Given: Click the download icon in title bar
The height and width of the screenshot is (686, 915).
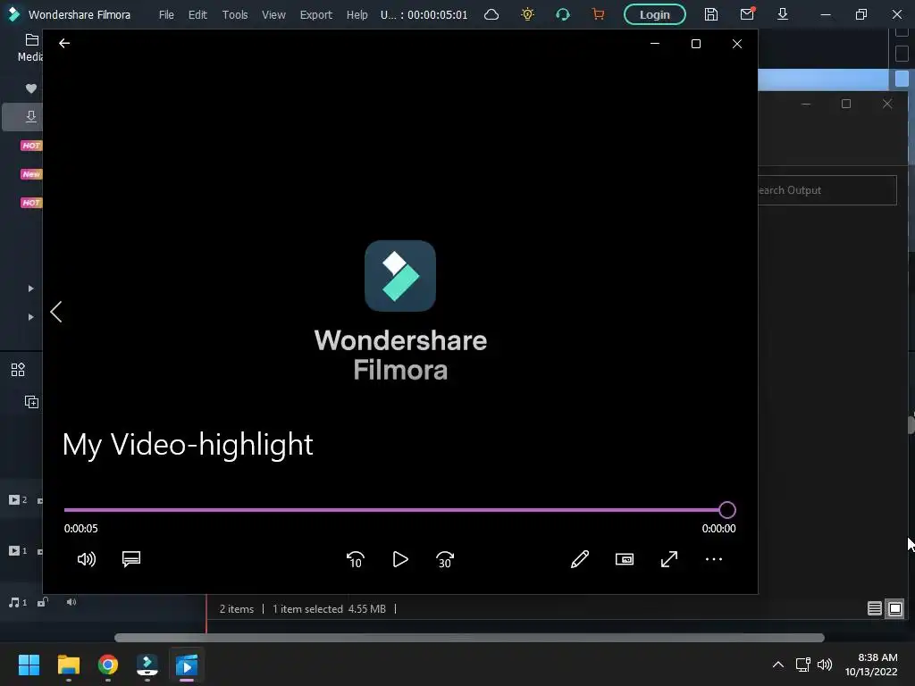Looking at the screenshot, I should pyautogui.click(x=783, y=14).
